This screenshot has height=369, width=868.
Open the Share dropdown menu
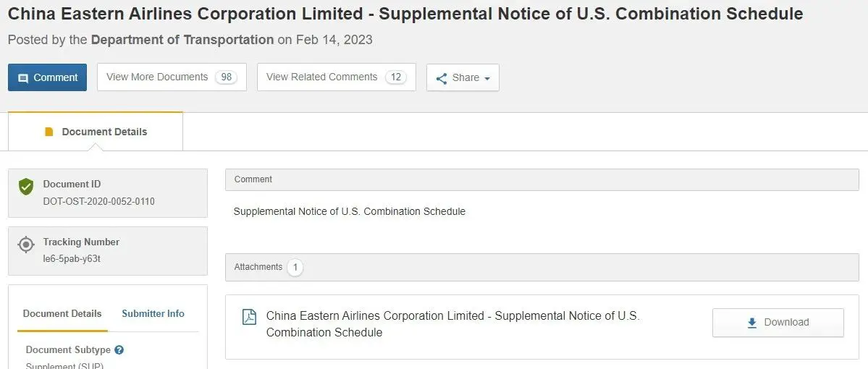(463, 77)
